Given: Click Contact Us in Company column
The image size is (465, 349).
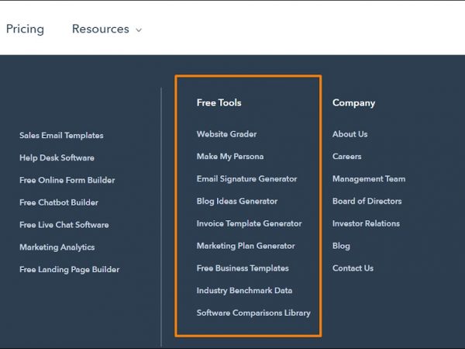Looking at the screenshot, I should 353,268.
